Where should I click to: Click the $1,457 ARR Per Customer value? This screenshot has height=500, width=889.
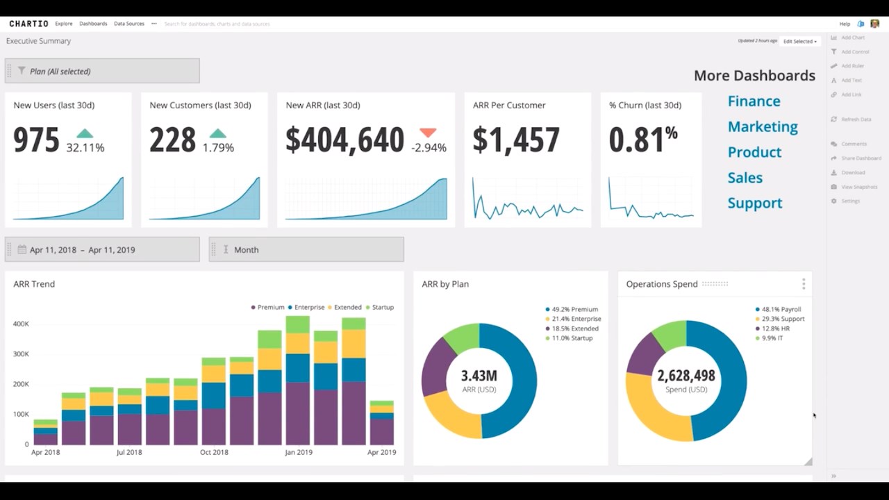[x=516, y=140]
